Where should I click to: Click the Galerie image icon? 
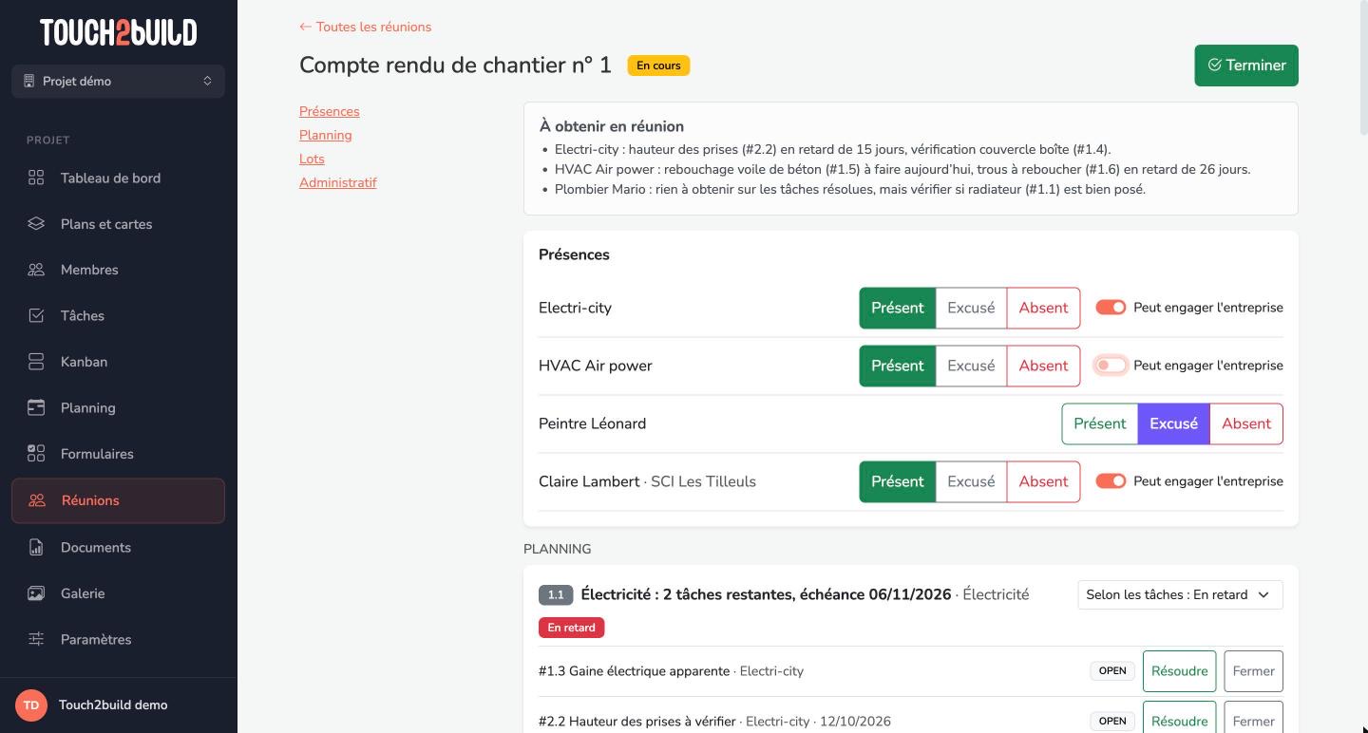pyautogui.click(x=36, y=593)
